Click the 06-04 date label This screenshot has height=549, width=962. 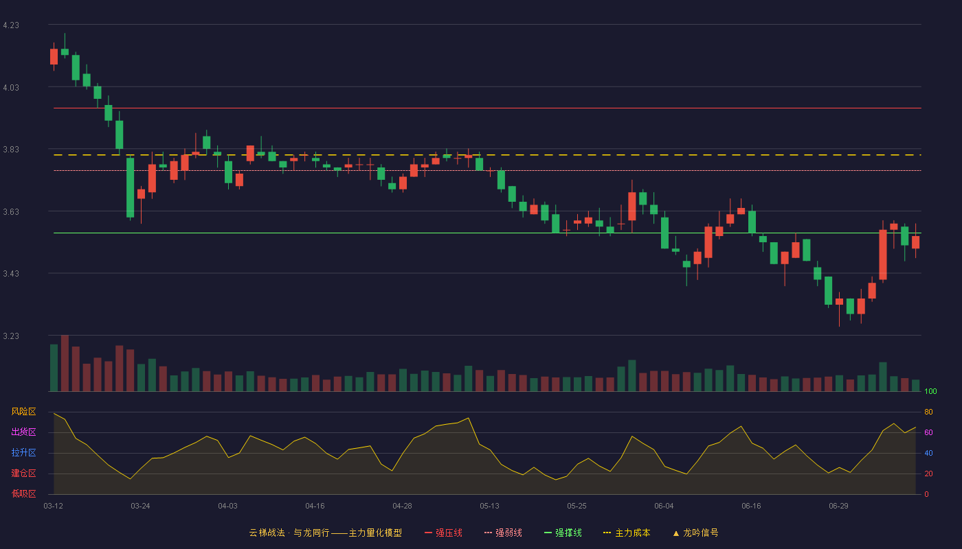(664, 506)
